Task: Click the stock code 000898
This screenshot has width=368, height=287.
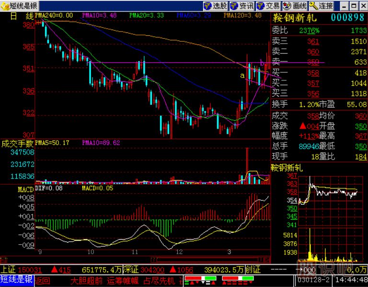Action: click(x=348, y=18)
